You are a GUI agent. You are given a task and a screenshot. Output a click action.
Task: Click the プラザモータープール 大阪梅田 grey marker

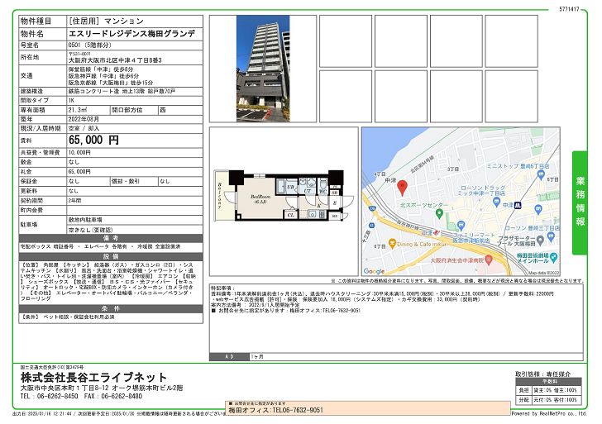pyautogui.click(x=540, y=241)
